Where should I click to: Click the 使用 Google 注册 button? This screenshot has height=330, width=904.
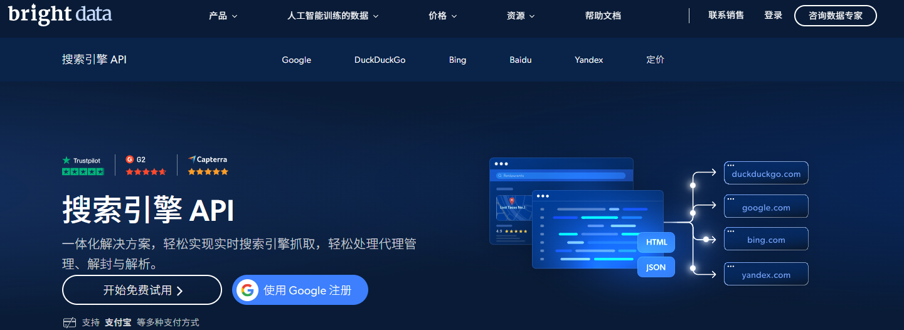tap(300, 290)
